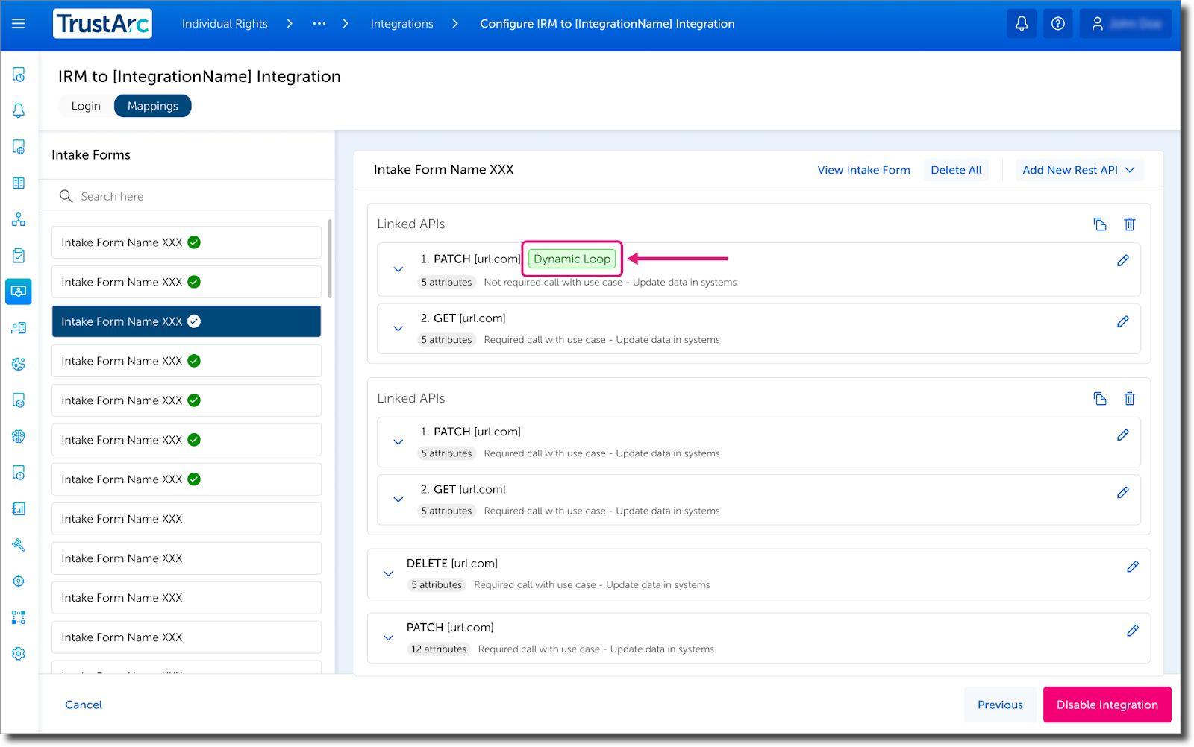The image size is (1194, 747).
Task: Click in the intake forms search field
Action: (187, 195)
